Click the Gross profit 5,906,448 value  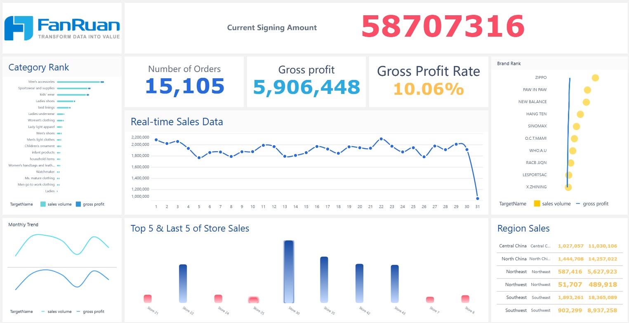pyautogui.click(x=306, y=87)
